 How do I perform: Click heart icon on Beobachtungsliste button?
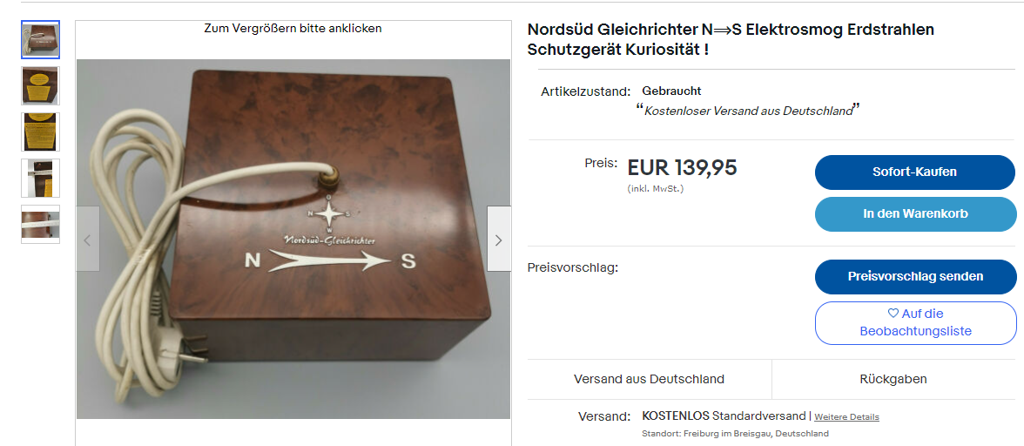tap(893, 314)
